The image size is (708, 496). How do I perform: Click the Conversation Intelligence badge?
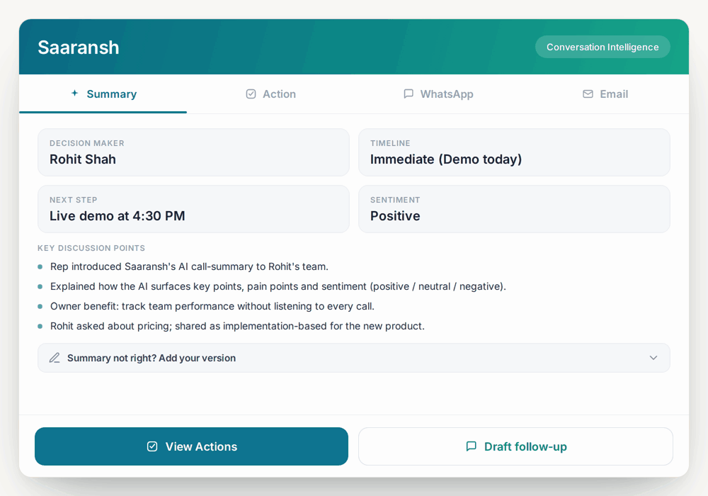coord(603,47)
